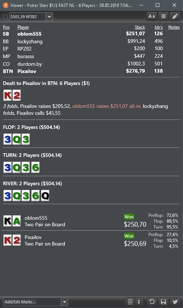Expand the $501,39 RPZ82 hand dropdown
Viewport: 183px width, 308px height.
tap(50, 17)
